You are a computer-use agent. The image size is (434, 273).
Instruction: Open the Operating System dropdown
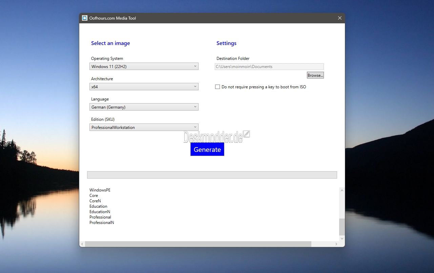point(144,66)
